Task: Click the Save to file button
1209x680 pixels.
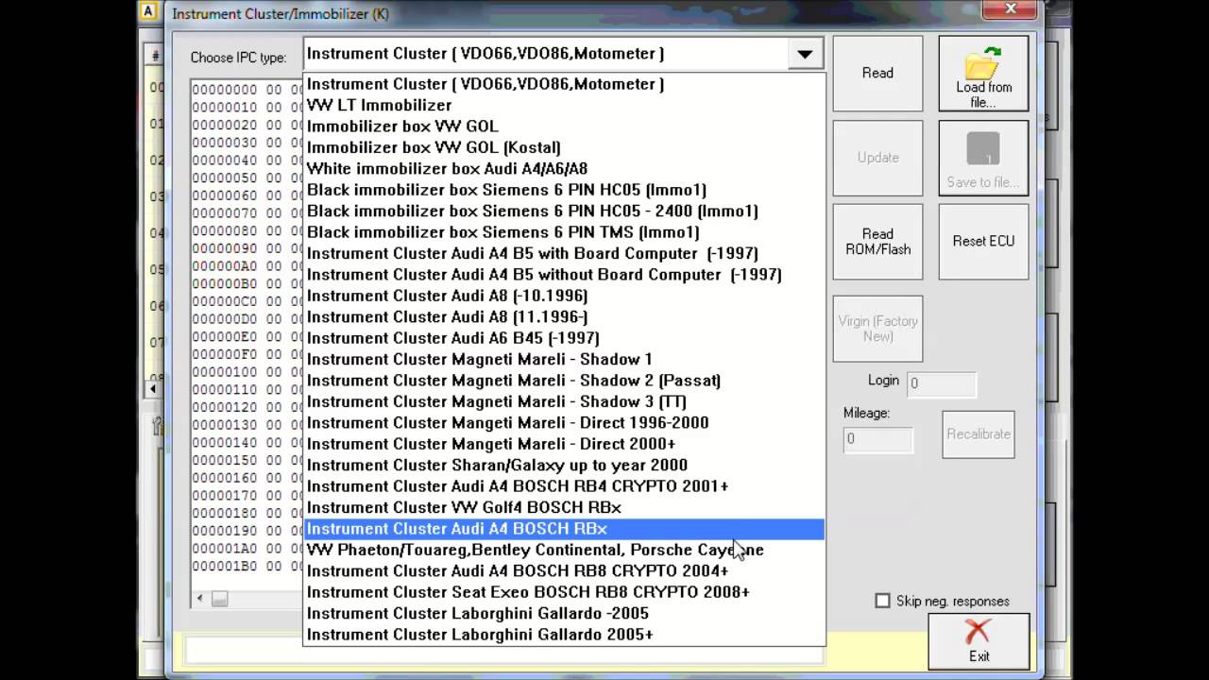Action: coord(983,158)
